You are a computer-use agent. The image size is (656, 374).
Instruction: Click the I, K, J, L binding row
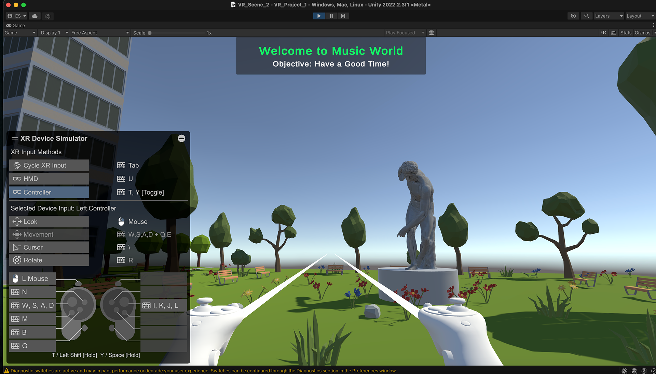[164, 306]
